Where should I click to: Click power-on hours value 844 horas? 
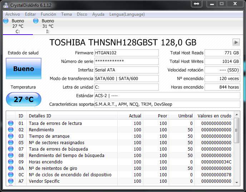click(x=222, y=87)
